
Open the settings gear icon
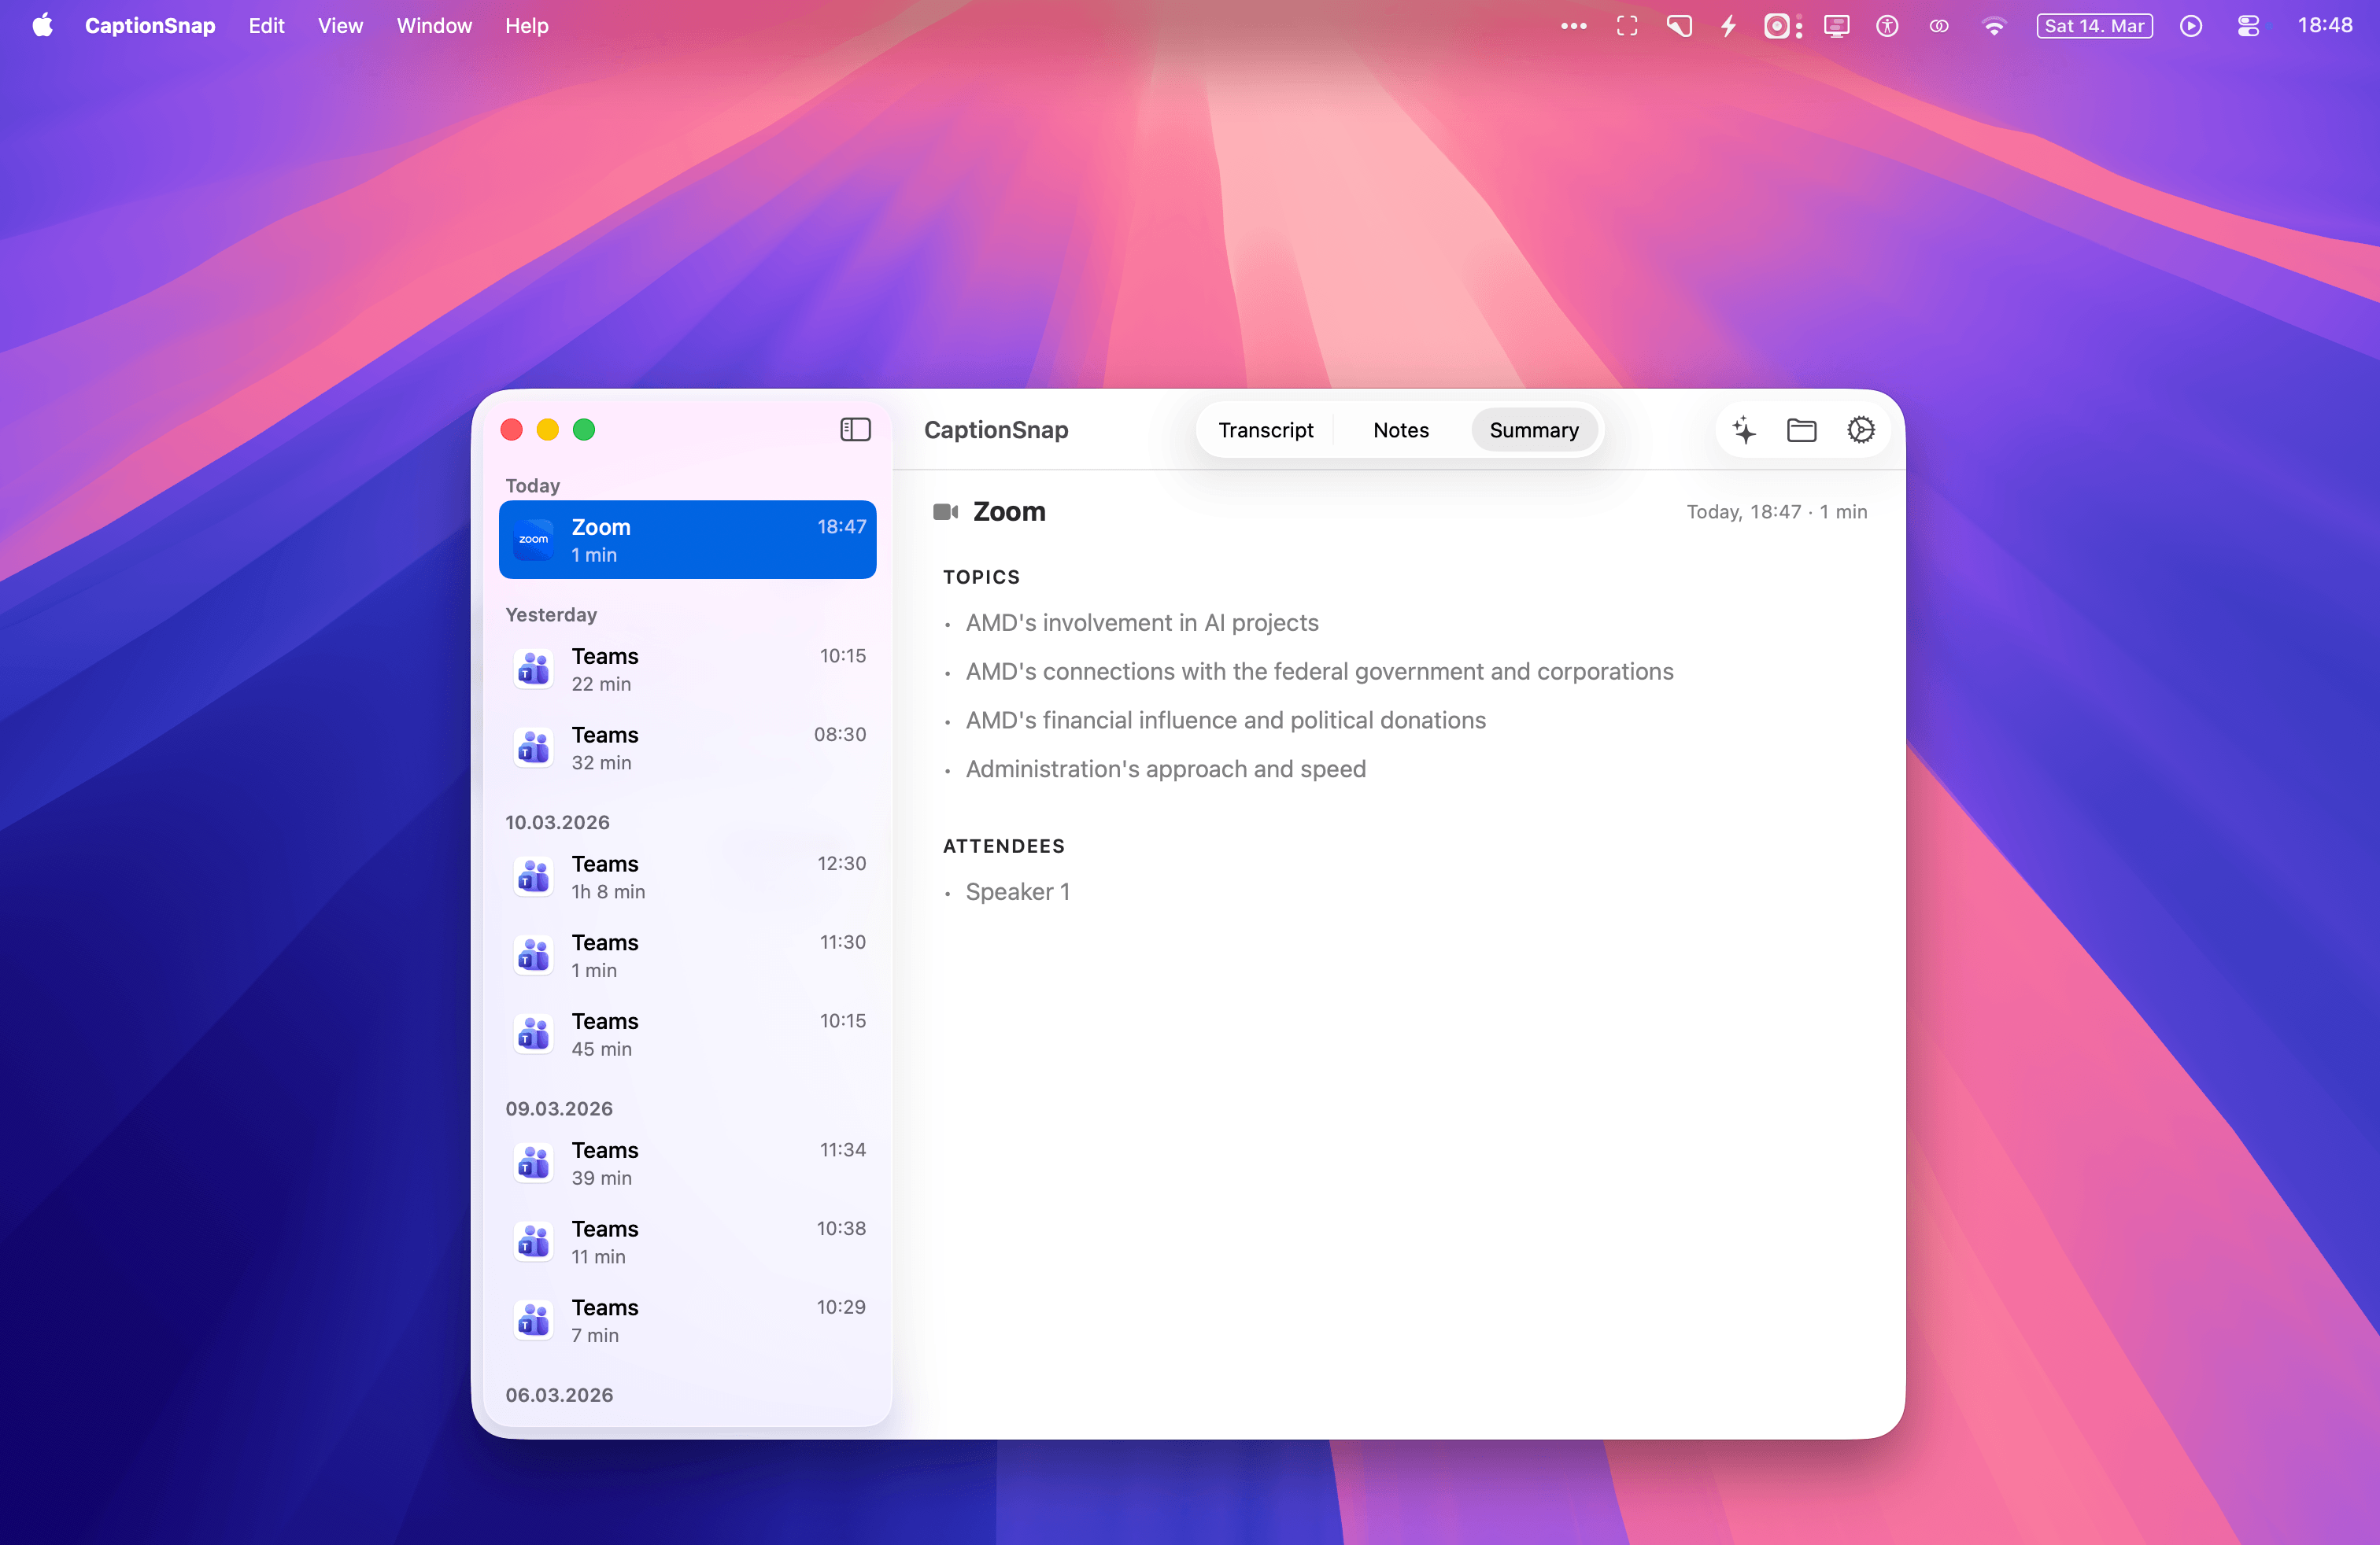coord(1860,431)
